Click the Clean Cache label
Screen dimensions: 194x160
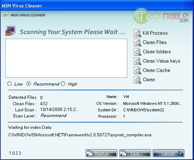(x=156, y=70)
